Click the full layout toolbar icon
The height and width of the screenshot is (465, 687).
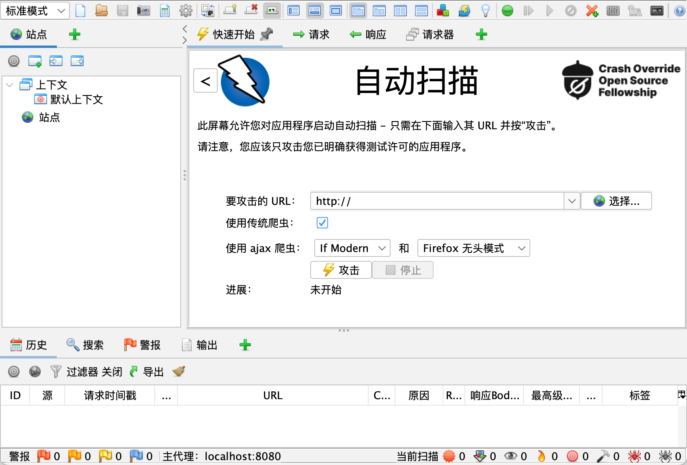[x=336, y=11]
